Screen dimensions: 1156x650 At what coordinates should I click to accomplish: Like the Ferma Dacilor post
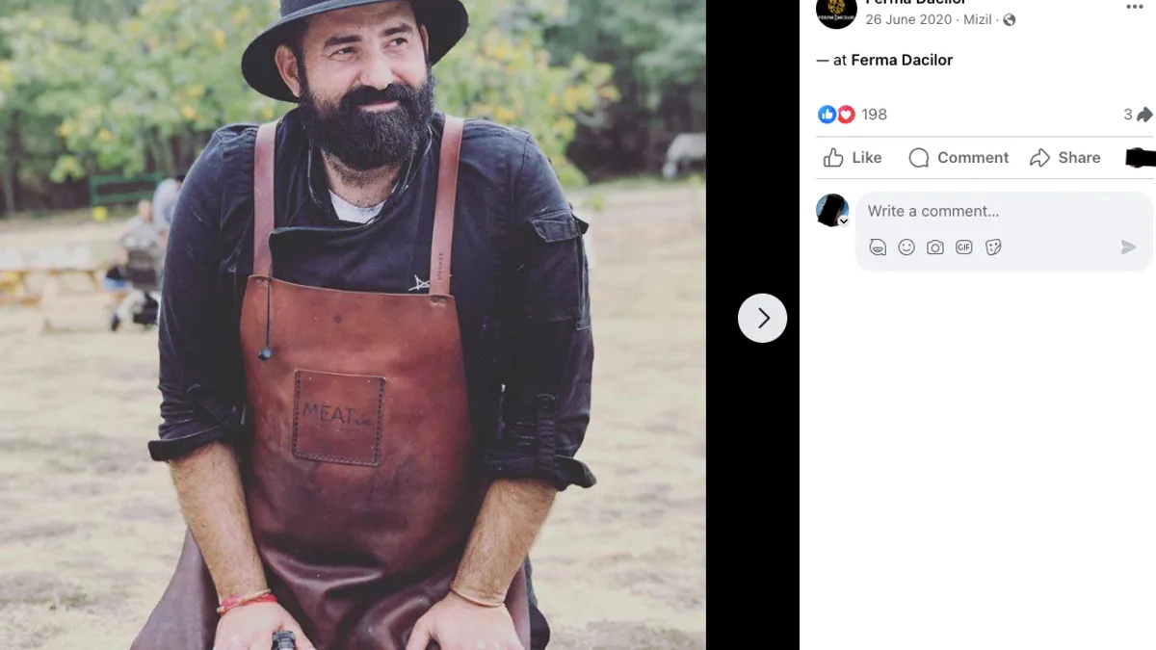(853, 158)
